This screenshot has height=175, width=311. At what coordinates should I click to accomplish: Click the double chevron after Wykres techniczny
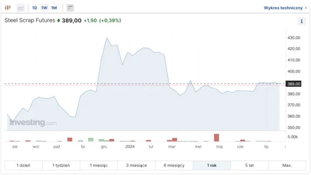(x=306, y=8)
